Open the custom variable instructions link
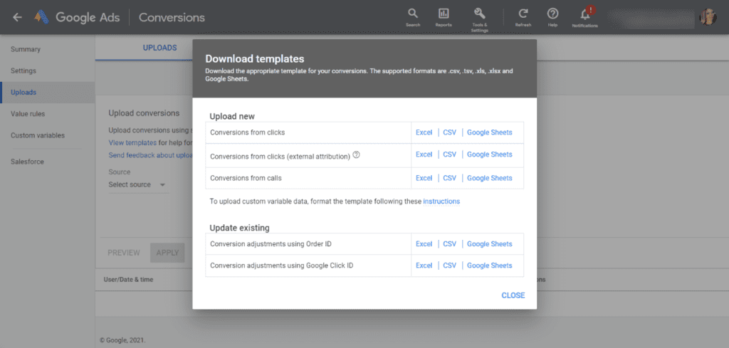This screenshot has height=348, width=729. coord(441,201)
